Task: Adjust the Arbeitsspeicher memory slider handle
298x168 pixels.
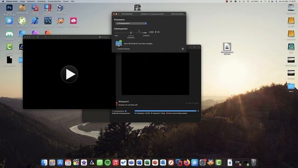Action: point(131,33)
